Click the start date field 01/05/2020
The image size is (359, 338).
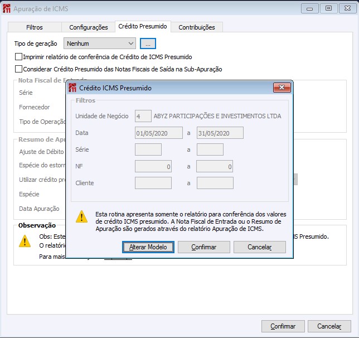pyautogui.click(x=159, y=133)
